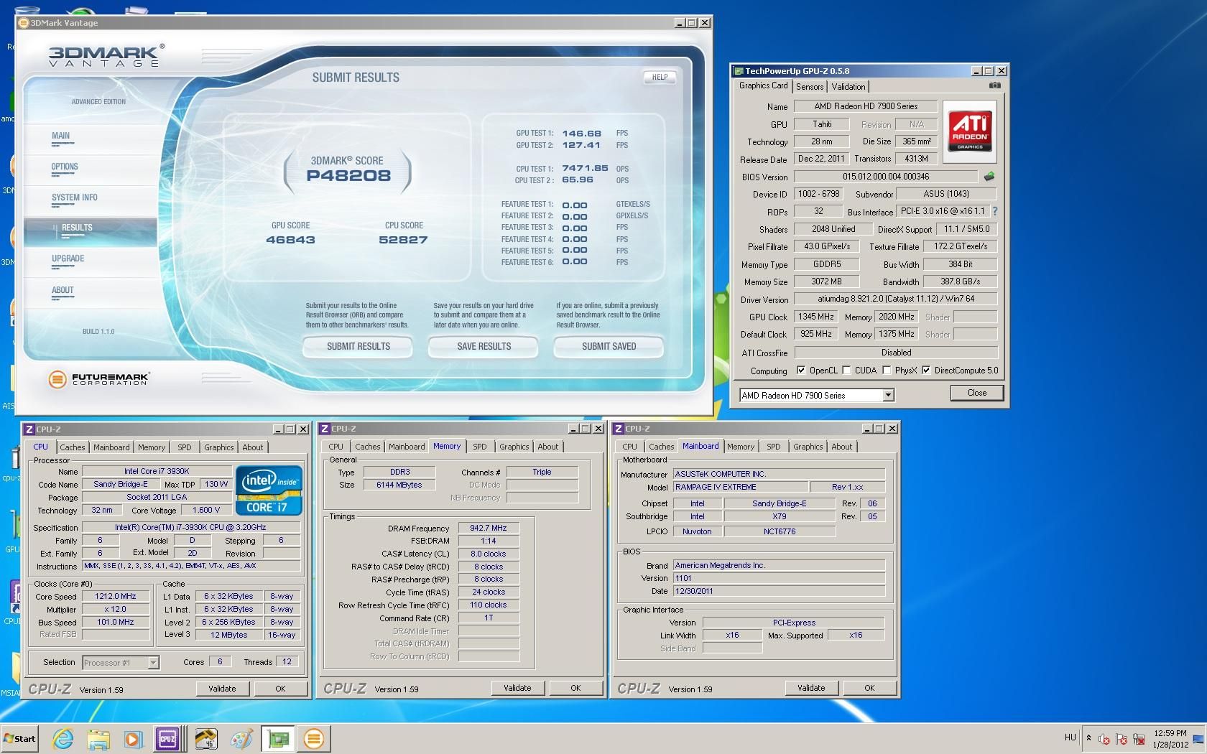Click Validate in the Memory CPU-Z window
This screenshot has height=754, width=1207.
click(517, 688)
